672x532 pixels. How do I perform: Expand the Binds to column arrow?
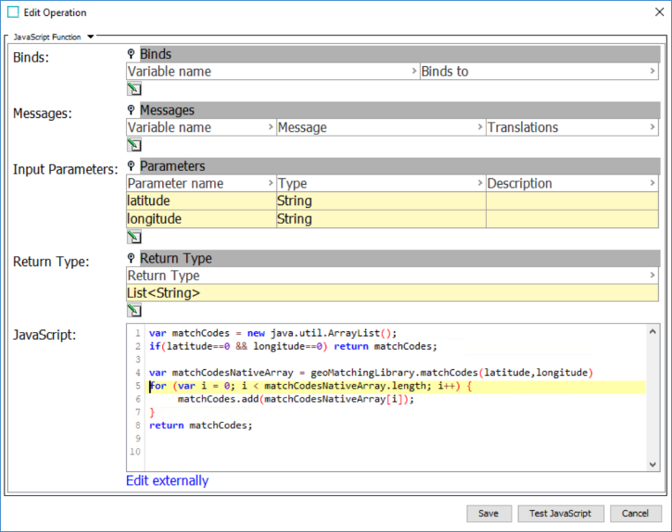[653, 71]
